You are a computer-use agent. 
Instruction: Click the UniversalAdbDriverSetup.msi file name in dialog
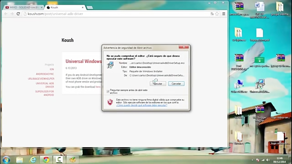(x=157, y=63)
